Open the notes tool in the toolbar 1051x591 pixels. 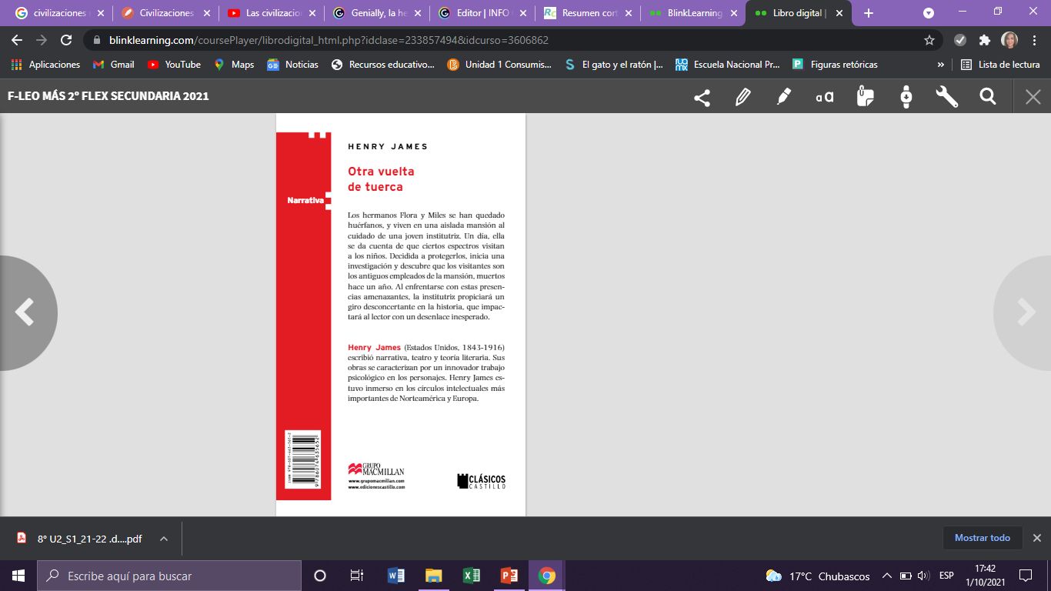tap(864, 96)
